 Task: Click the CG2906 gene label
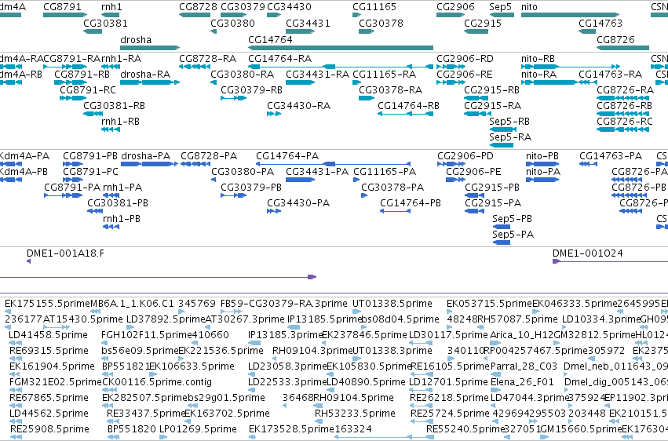455,7
